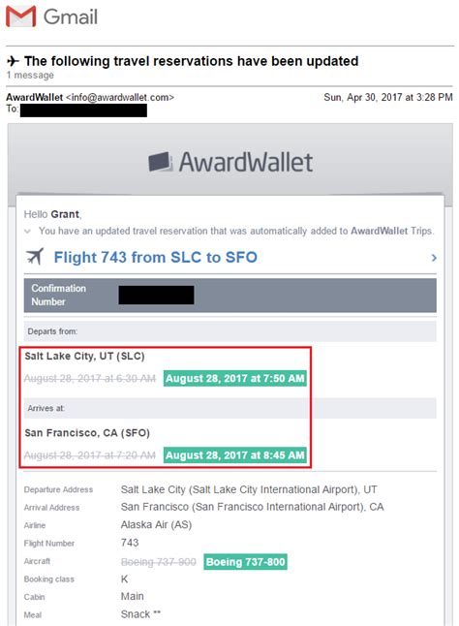Open the Flight 743 from SLC to SFO link
Screen dimensions: 459x626
[156, 257]
